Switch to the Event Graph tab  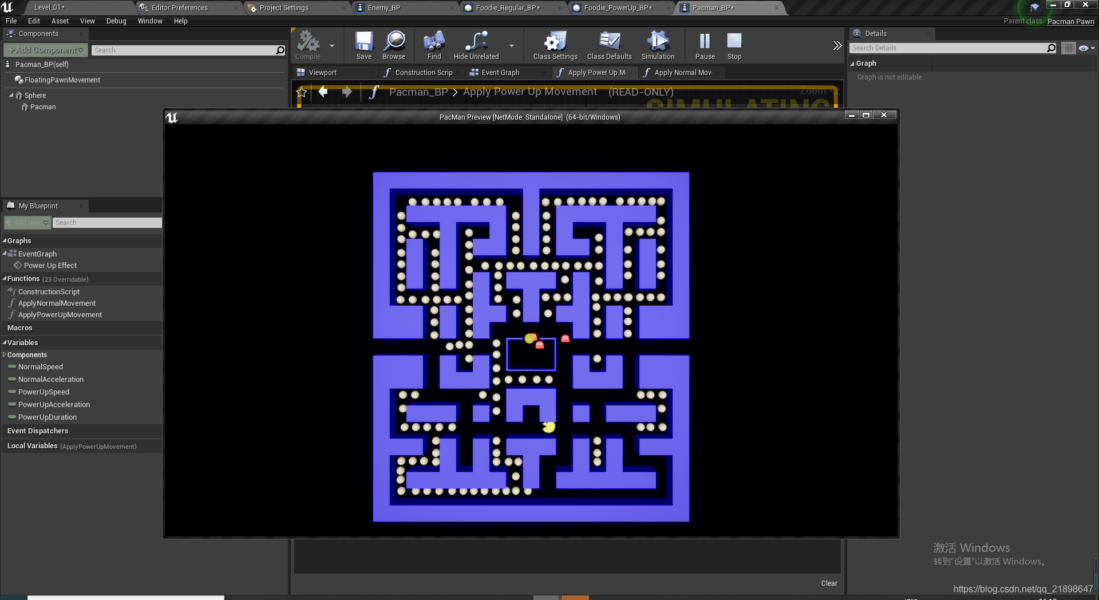click(500, 73)
